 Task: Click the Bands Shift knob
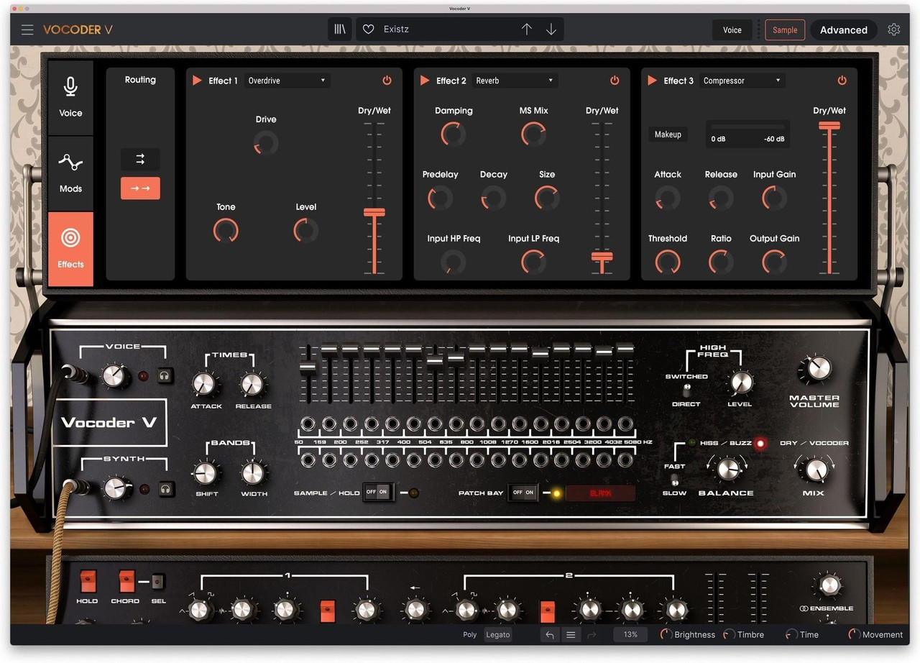206,472
